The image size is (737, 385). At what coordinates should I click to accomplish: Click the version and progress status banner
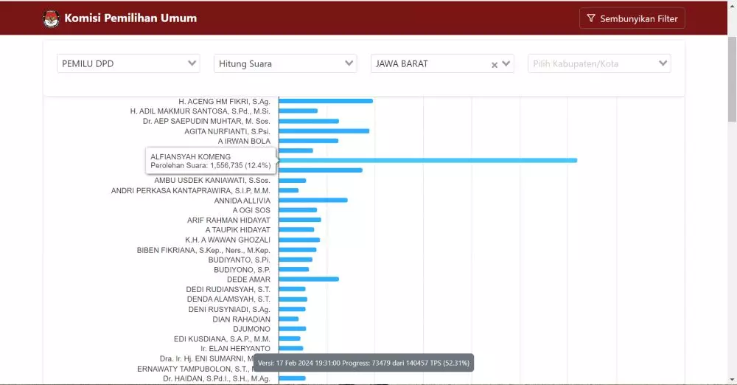pyautogui.click(x=363, y=363)
